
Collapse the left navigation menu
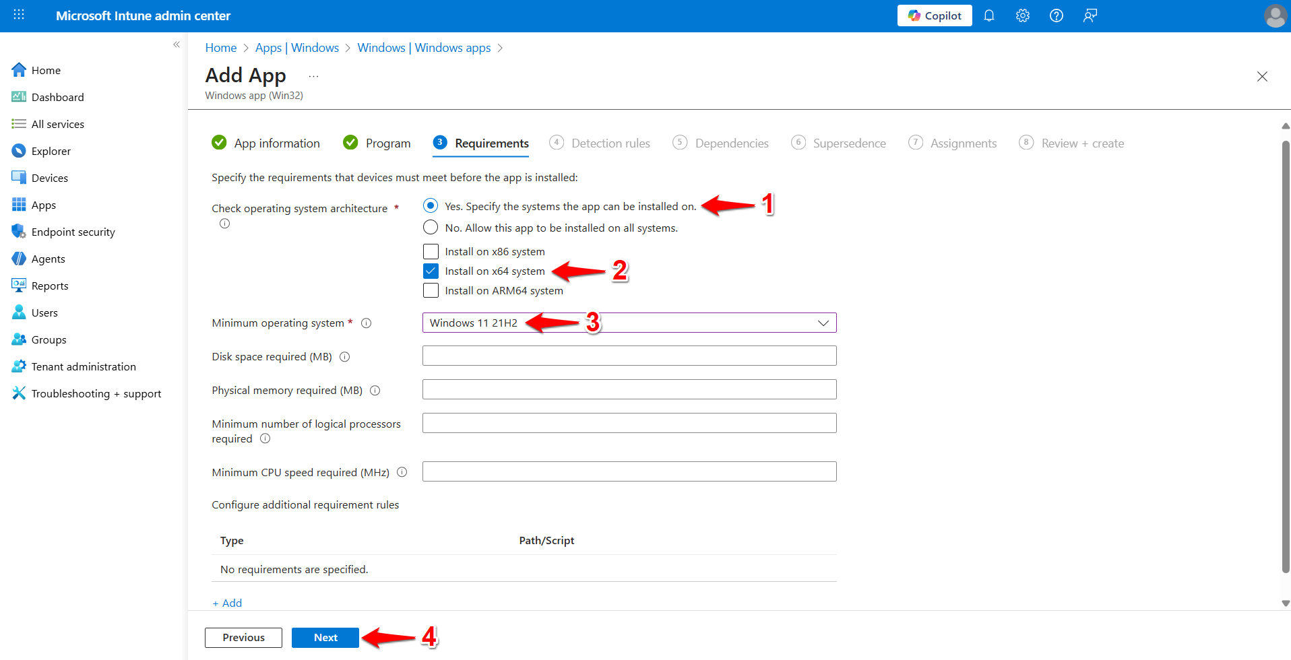(x=177, y=44)
